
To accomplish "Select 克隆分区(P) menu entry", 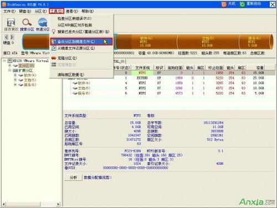I will coord(81,58).
